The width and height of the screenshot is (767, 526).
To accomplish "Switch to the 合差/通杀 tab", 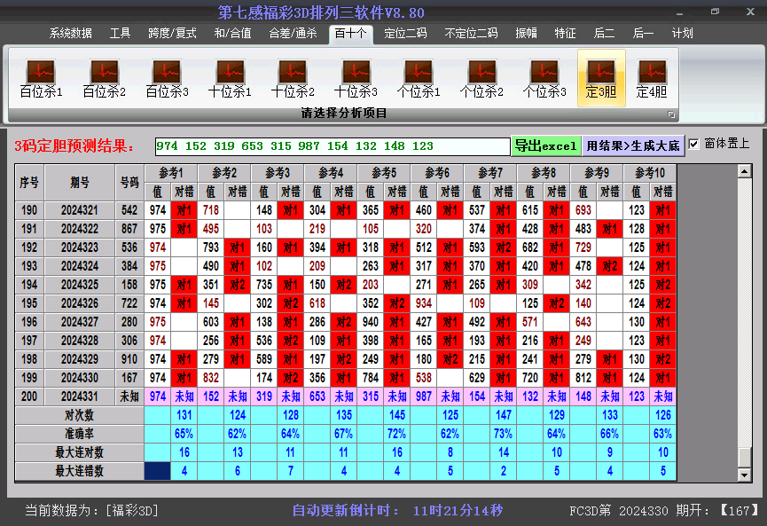I will pyautogui.click(x=293, y=34).
